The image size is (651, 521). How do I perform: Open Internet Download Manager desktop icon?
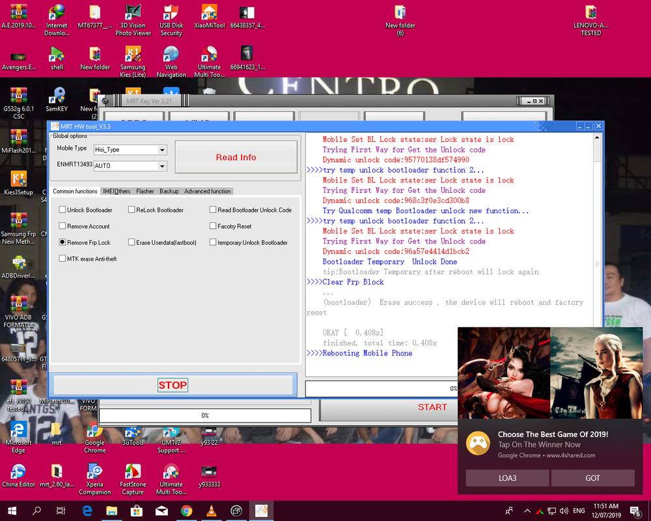click(x=57, y=20)
